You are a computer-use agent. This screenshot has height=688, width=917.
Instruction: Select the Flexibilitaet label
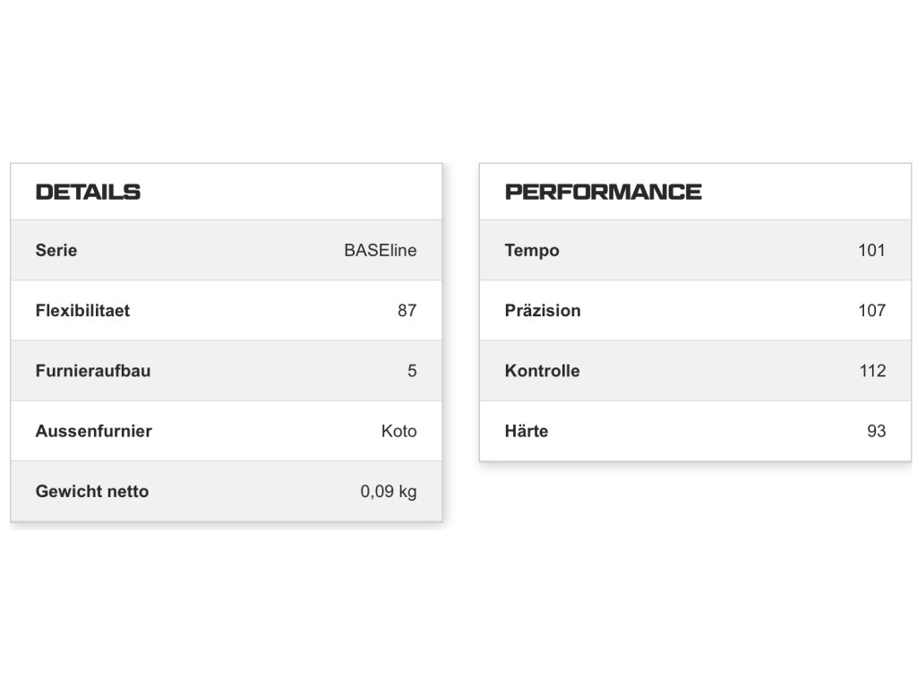(x=82, y=311)
